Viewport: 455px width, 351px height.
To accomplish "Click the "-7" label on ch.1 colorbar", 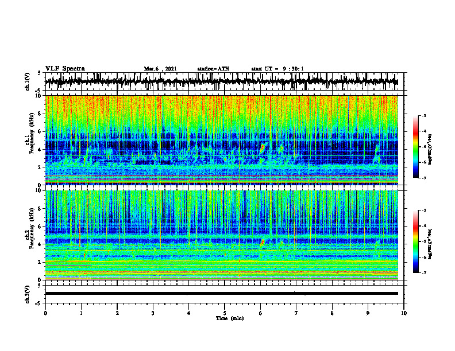I will [x=424, y=178].
